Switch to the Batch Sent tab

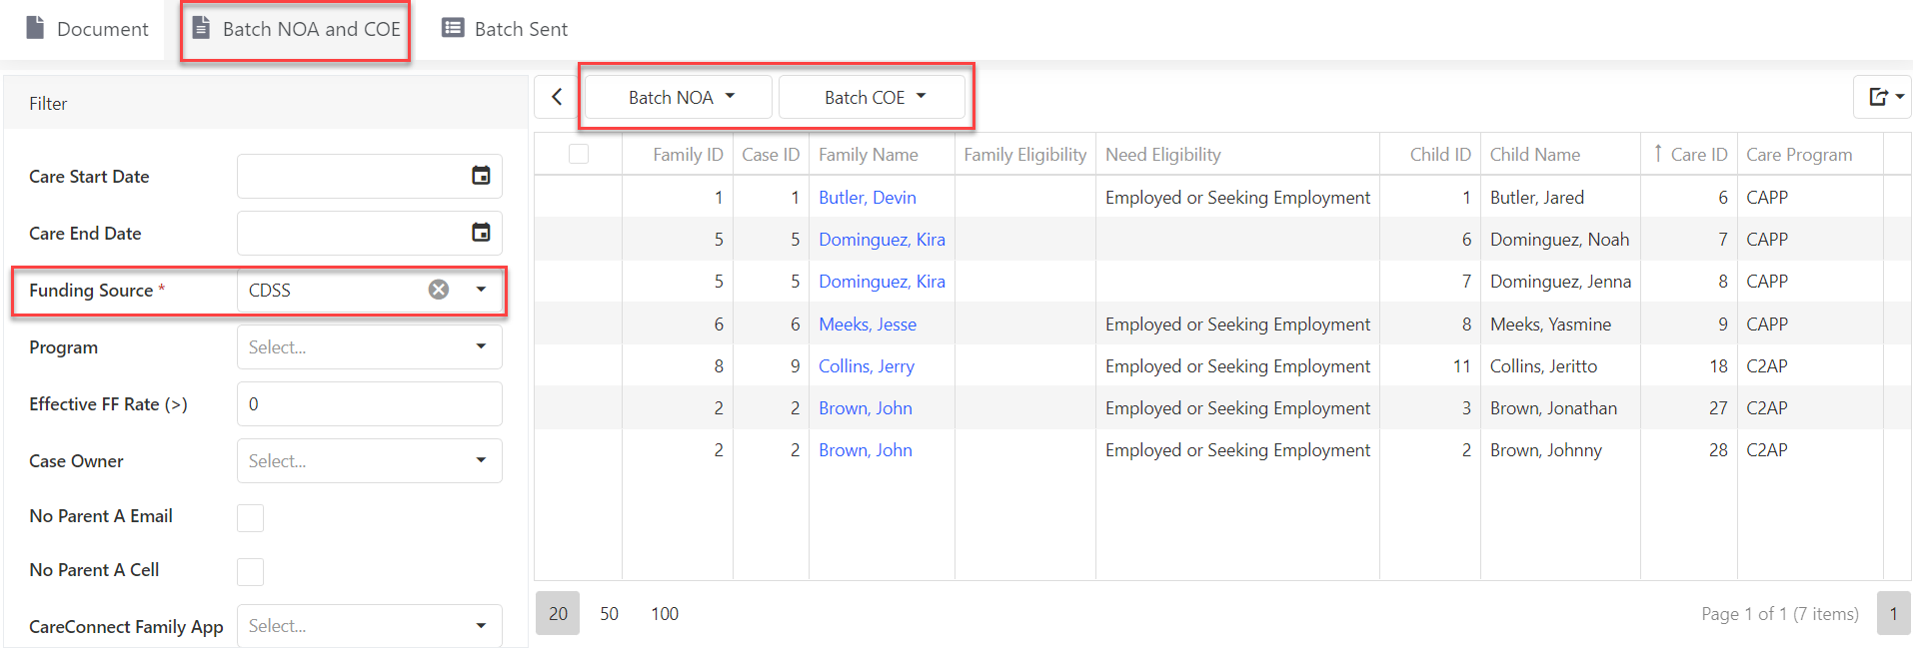coord(505,29)
